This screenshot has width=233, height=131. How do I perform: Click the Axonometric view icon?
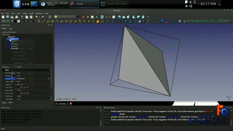[x=114, y=17]
